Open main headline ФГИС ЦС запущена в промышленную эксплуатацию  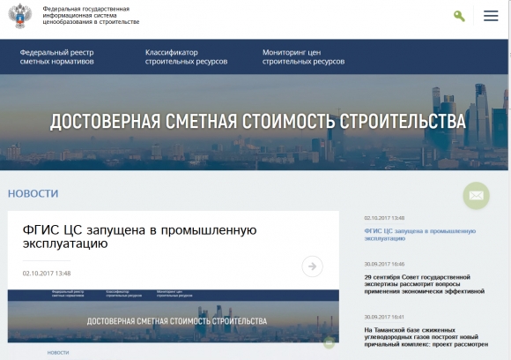(x=139, y=236)
